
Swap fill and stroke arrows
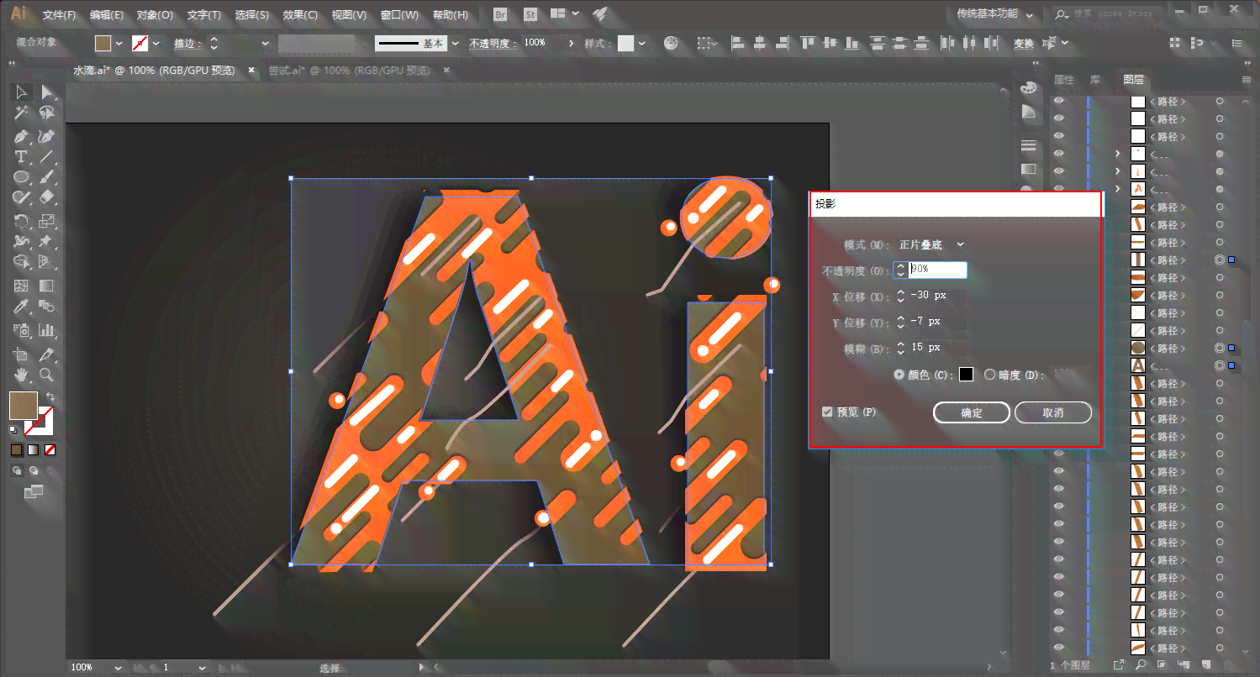click(x=50, y=396)
